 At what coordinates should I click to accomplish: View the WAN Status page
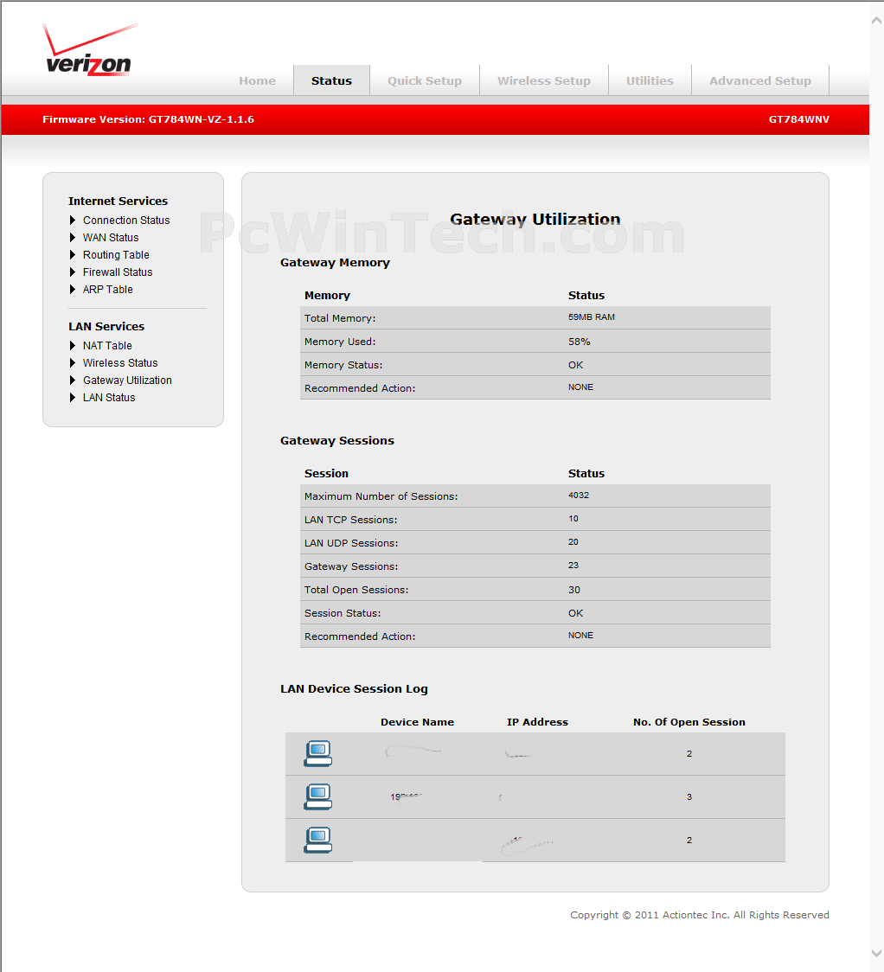(x=111, y=238)
